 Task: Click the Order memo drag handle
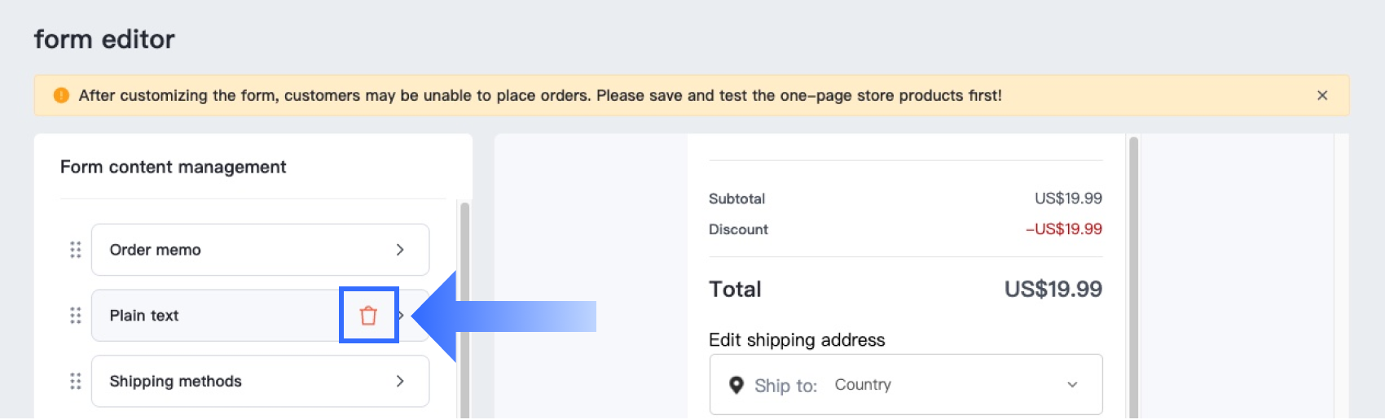click(76, 250)
